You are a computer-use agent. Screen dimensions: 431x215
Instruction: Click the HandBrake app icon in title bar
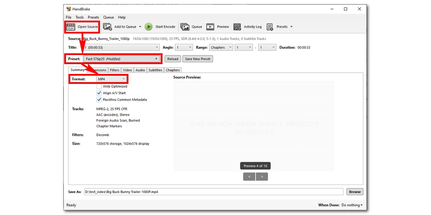[69, 9]
